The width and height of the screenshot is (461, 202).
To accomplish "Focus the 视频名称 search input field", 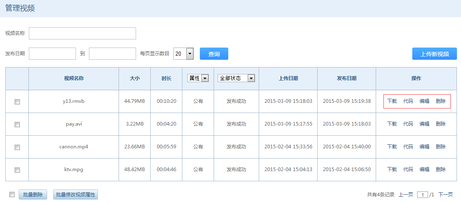I will pyautogui.click(x=82, y=33).
